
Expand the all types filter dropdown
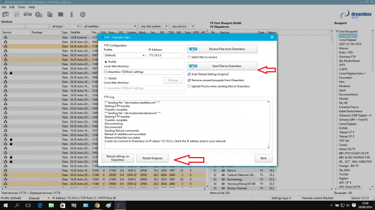click(x=65, y=26)
